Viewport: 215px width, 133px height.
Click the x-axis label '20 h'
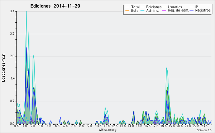pos(180,126)
